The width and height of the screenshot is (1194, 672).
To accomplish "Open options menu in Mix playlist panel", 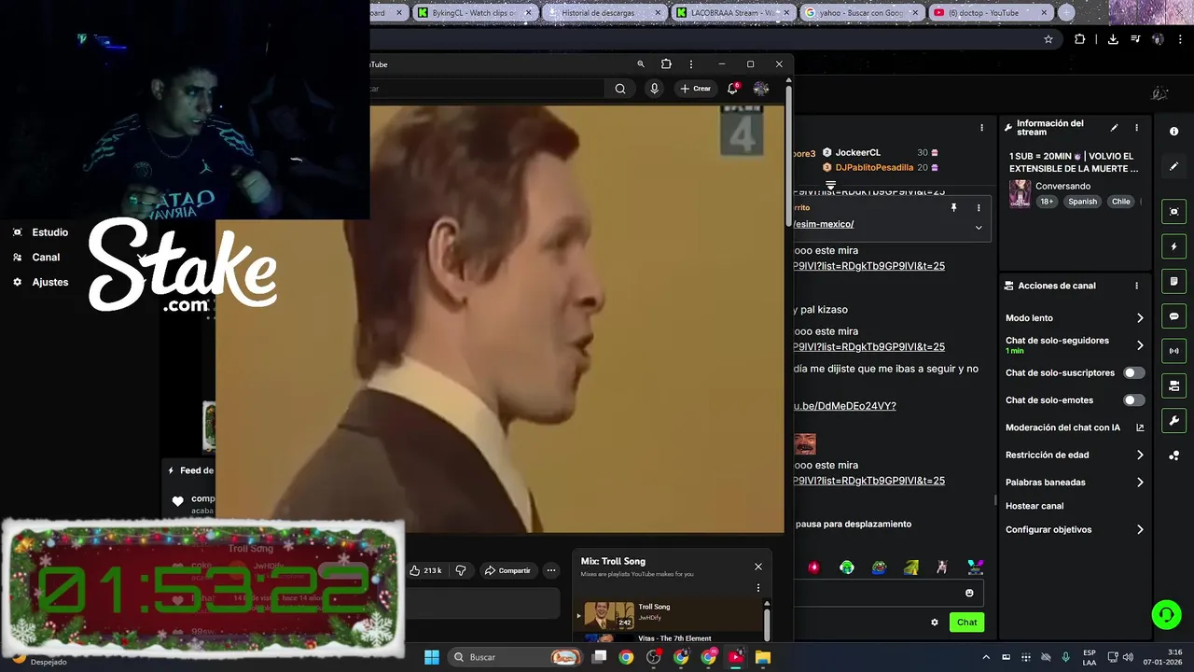I will pos(758,588).
